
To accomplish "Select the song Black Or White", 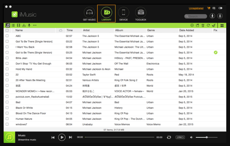I will 24,108.
